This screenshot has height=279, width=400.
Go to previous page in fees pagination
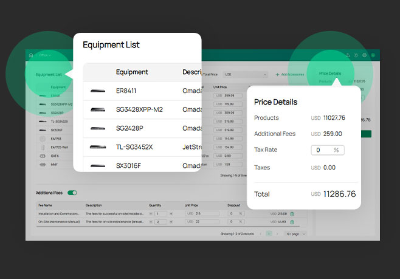pos(261,234)
